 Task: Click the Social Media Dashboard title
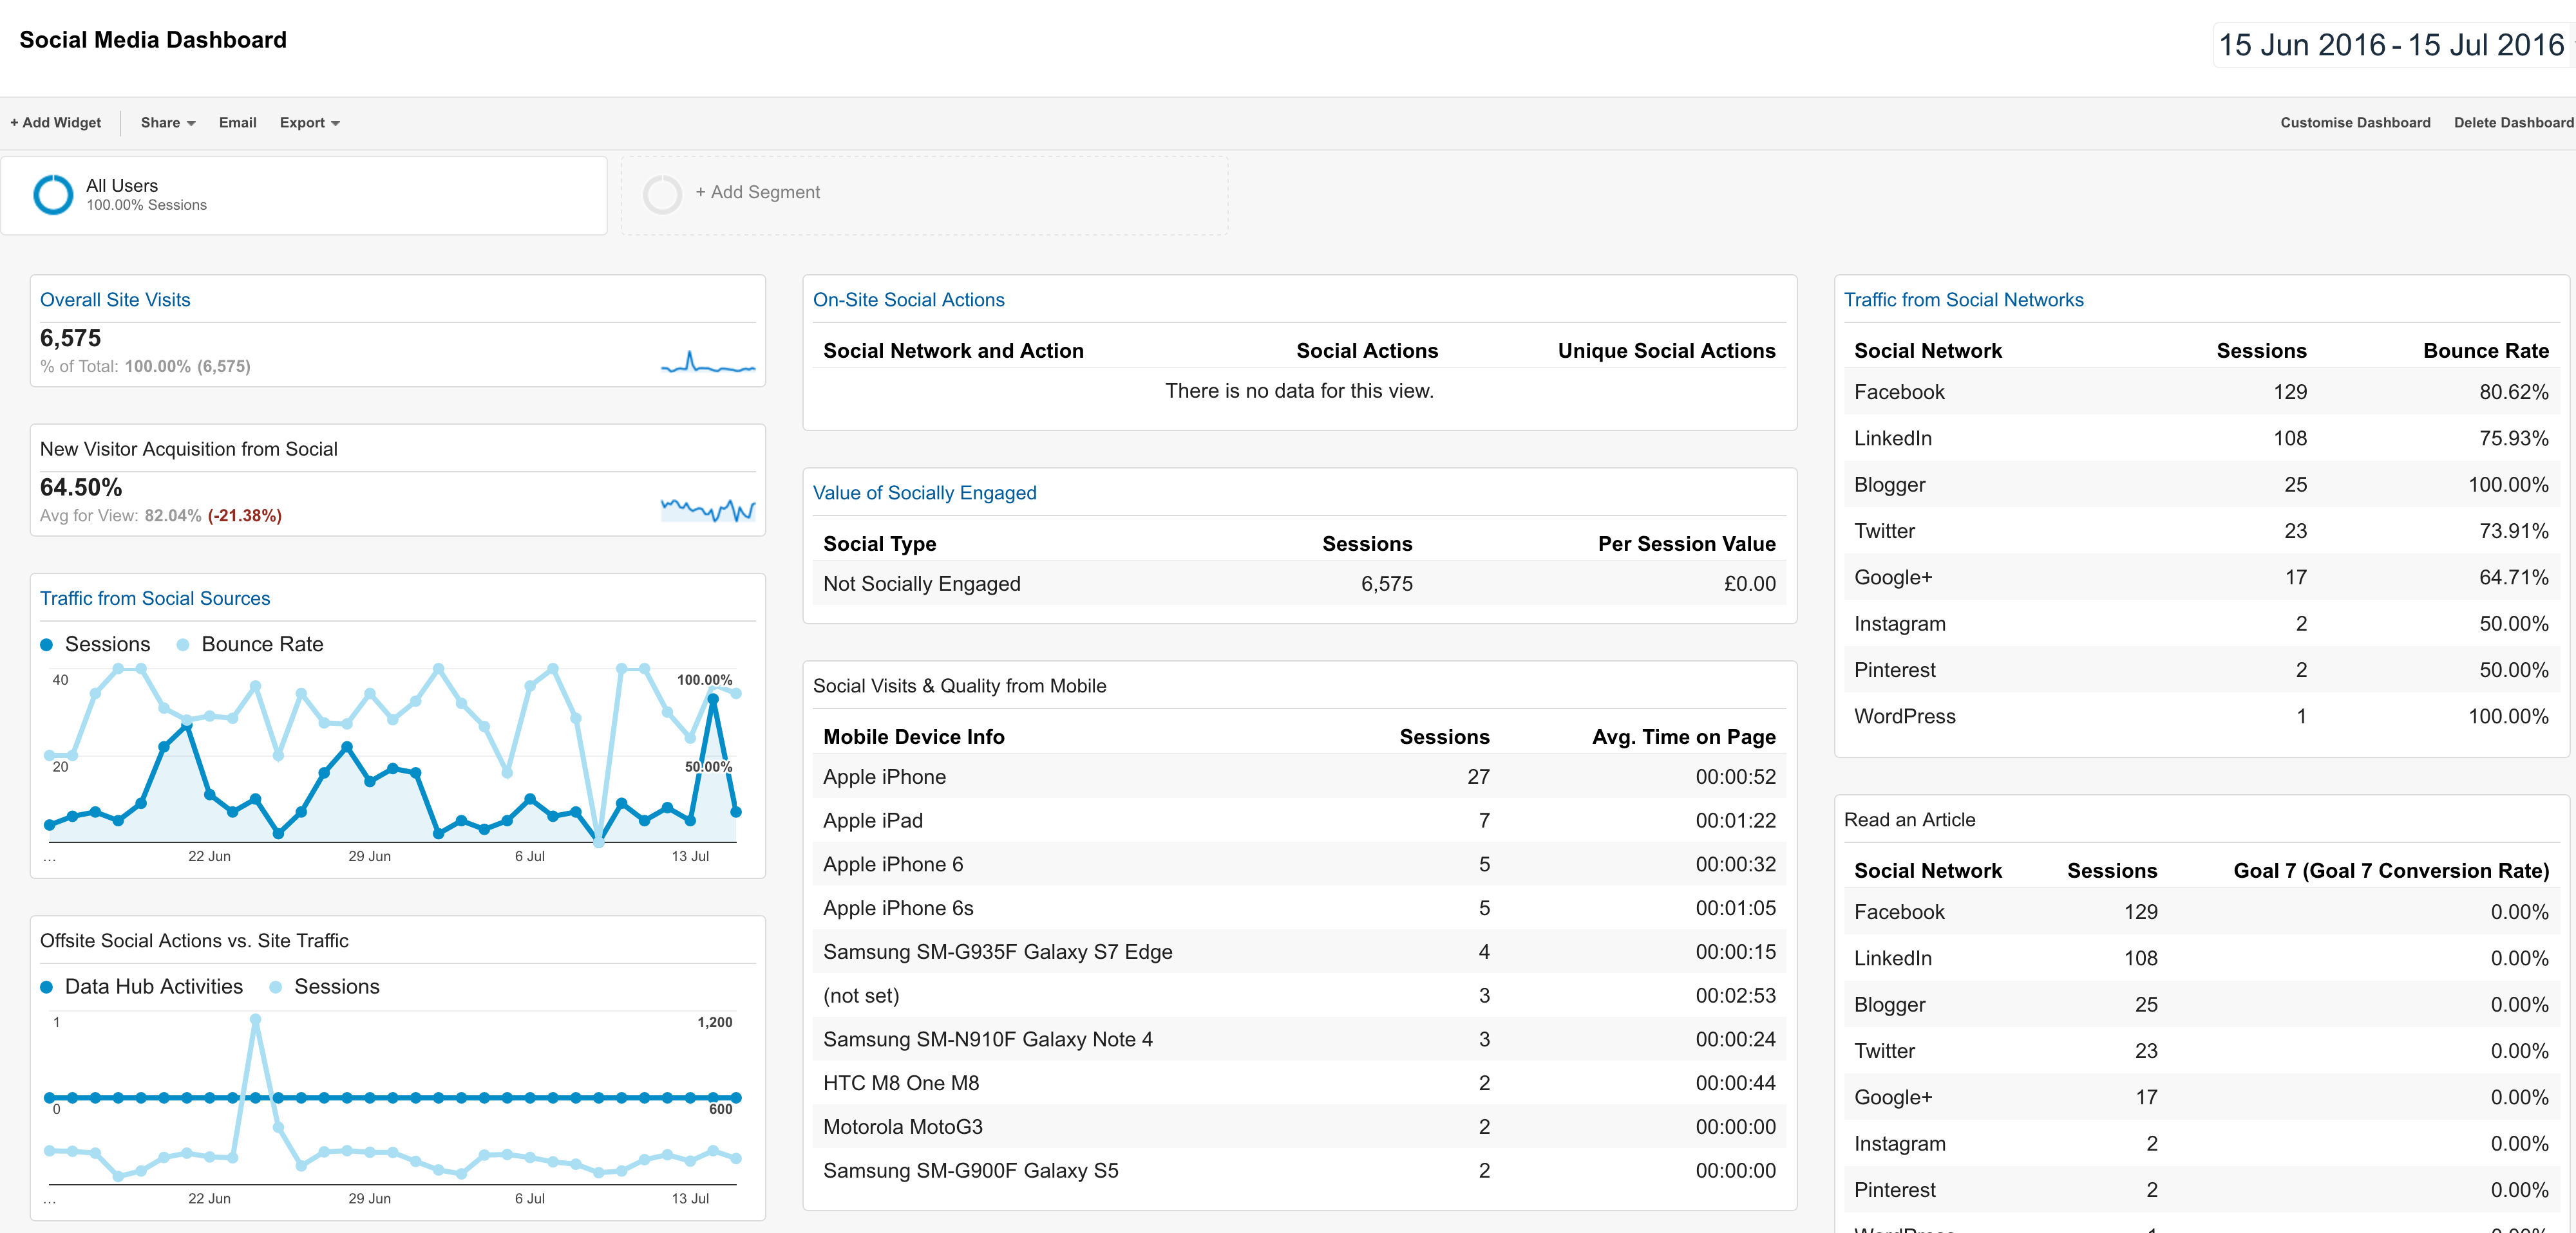(x=153, y=40)
